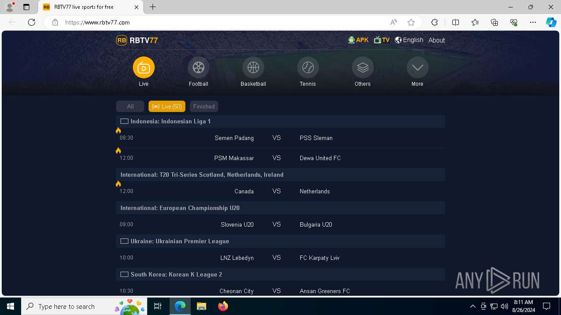
Task: Show Finished matches filter
Action: coord(204,106)
